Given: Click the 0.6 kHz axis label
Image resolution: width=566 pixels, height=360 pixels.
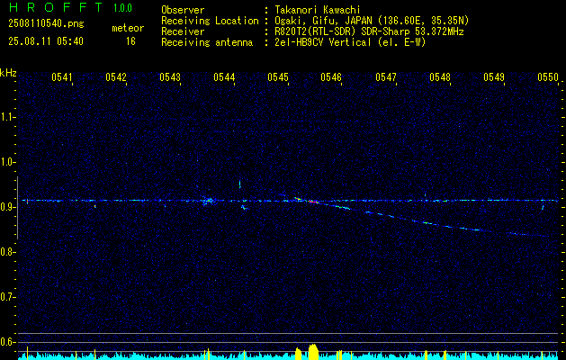Looking at the screenshot, I should click(x=7, y=342).
